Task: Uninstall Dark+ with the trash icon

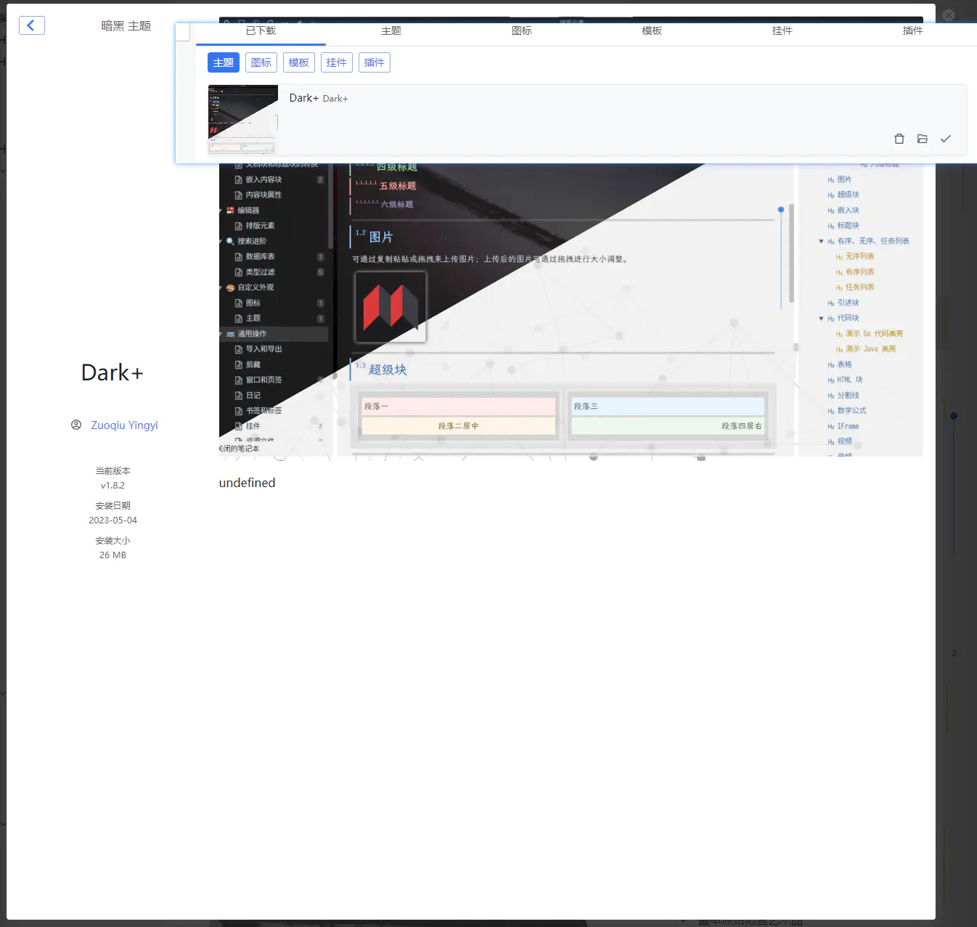Action: pyautogui.click(x=899, y=139)
